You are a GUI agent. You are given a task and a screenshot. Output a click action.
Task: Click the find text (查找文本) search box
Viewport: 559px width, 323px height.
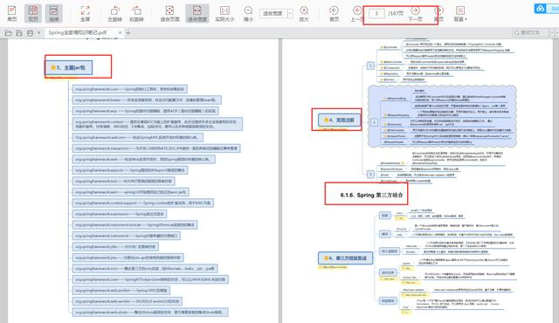530,32
